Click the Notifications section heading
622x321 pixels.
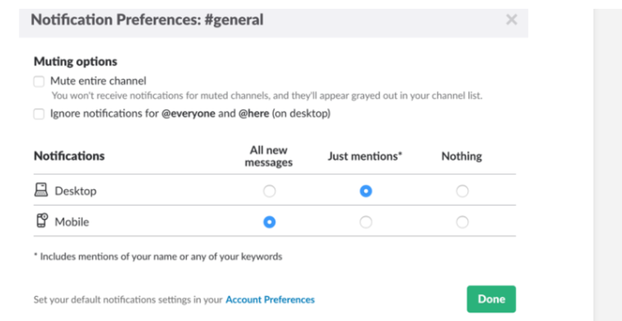point(69,156)
